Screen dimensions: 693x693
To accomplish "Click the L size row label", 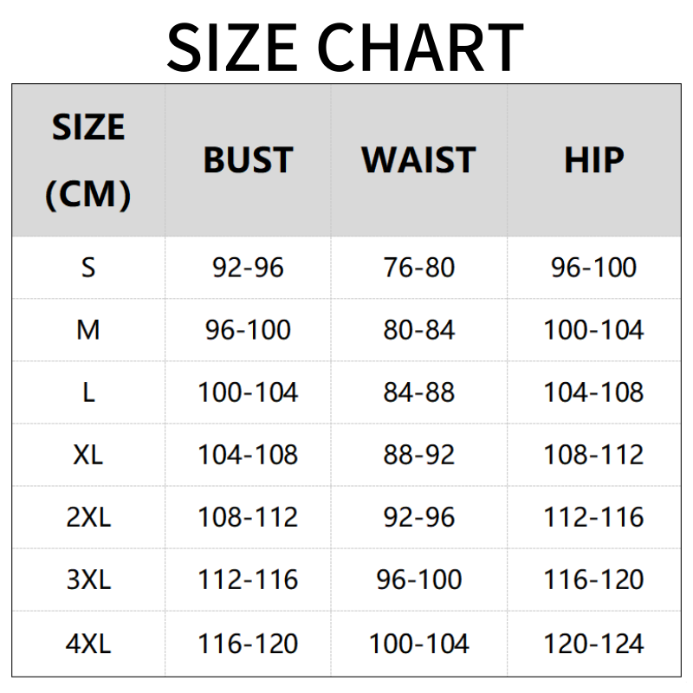I will tap(88, 392).
